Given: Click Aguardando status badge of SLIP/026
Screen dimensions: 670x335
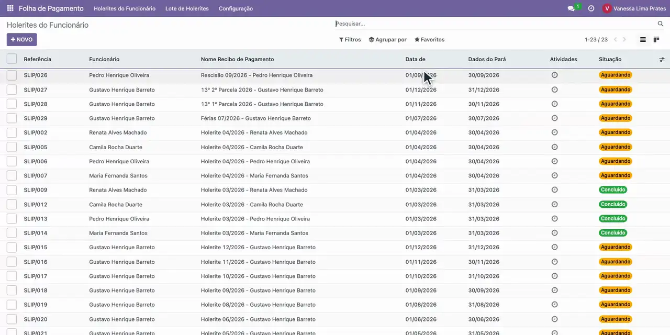Looking at the screenshot, I should coord(616,75).
